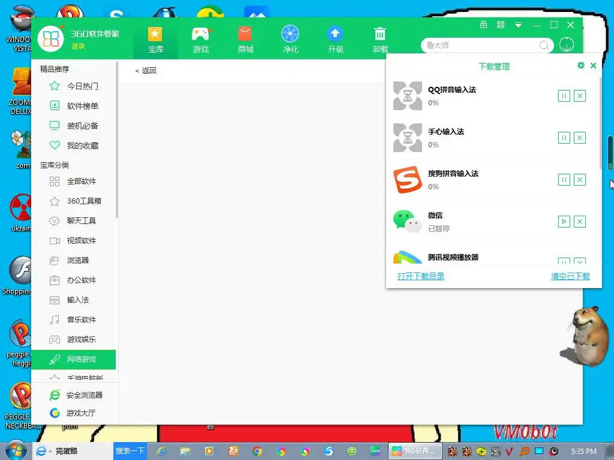The height and width of the screenshot is (460, 614).
Task: Select 软件榜单 in sidebar
Action: [x=74, y=105]
